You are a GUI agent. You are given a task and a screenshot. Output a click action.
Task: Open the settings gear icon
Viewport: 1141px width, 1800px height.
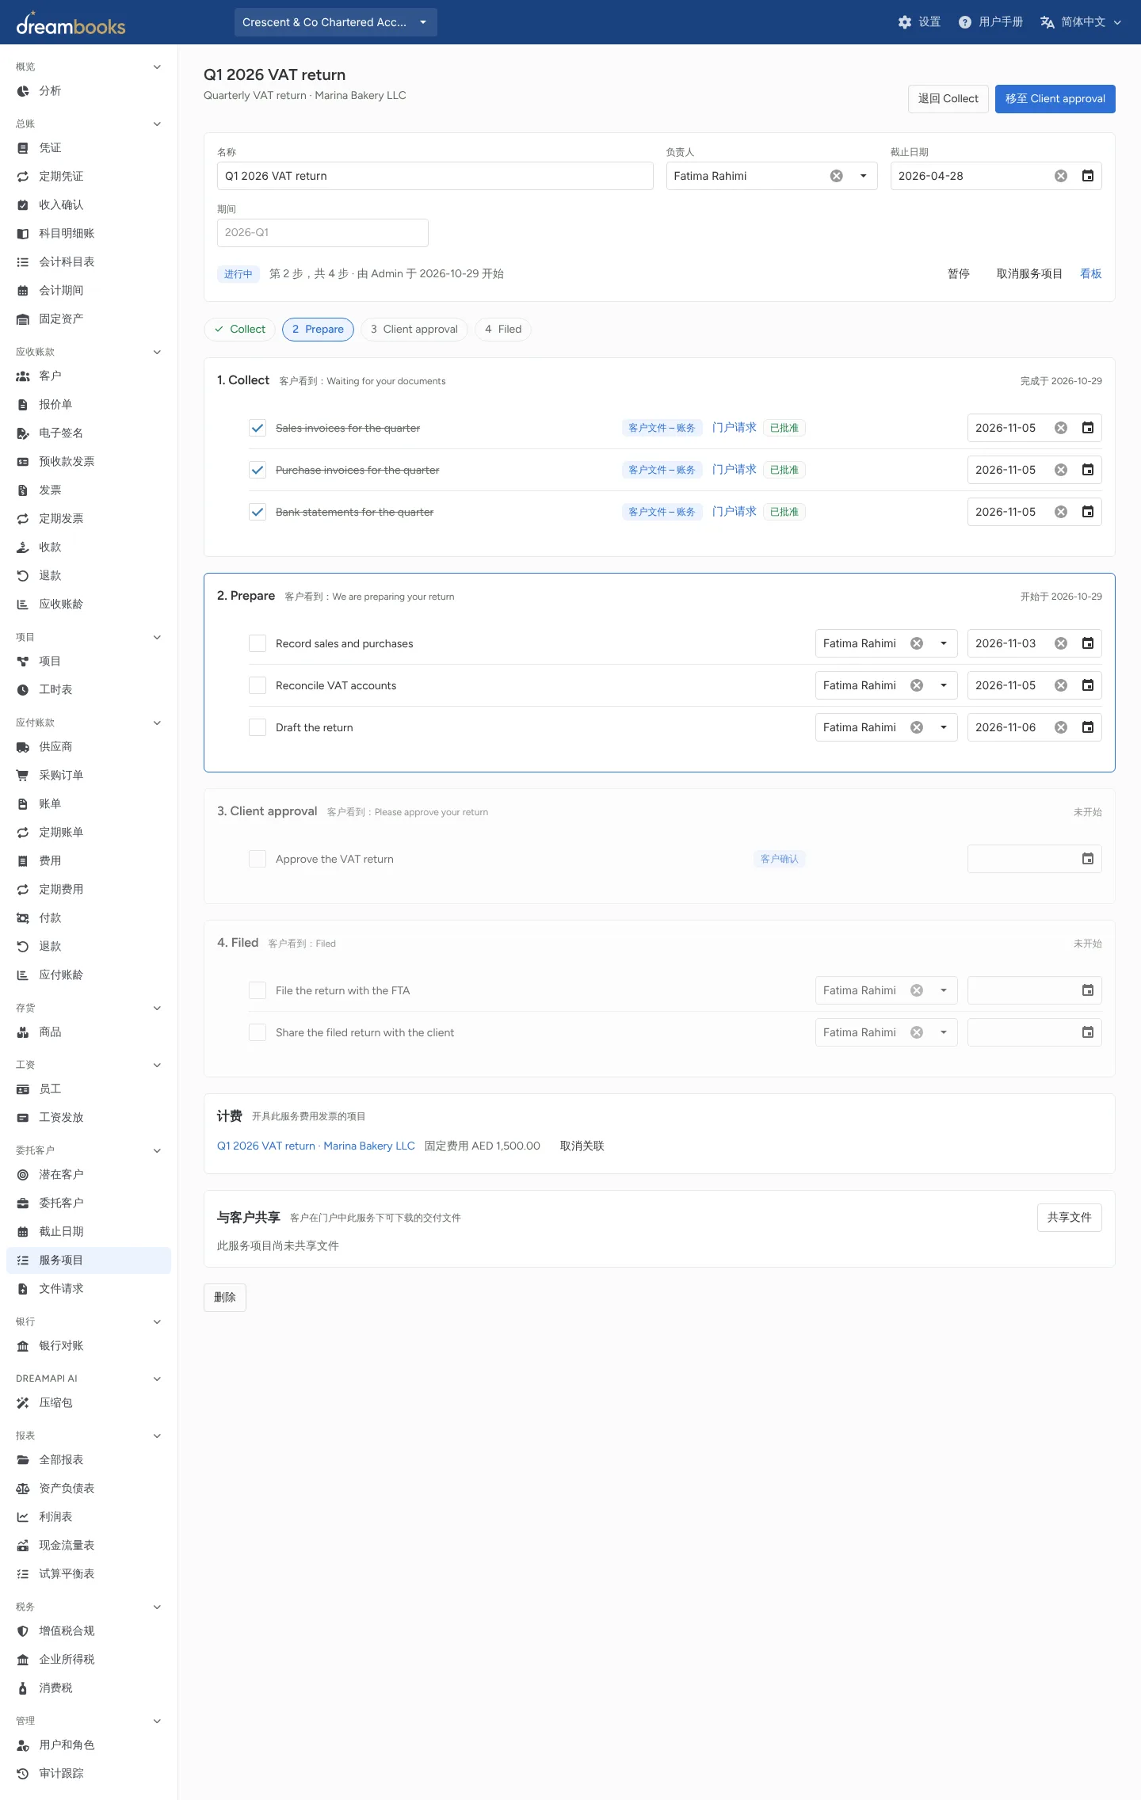coord(905,22)
